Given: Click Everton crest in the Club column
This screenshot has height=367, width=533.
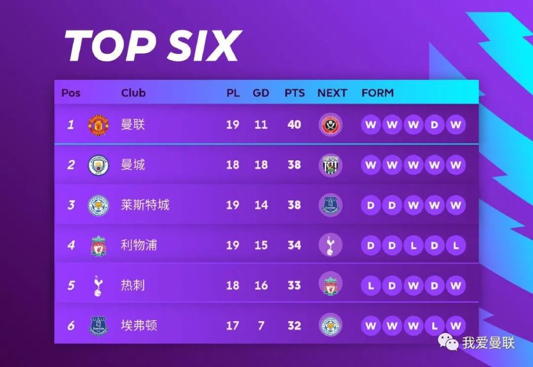Looking at the screenshot, I should 99,326.
